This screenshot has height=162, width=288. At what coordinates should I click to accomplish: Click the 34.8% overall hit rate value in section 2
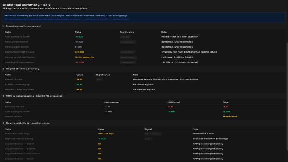coord(79,79)
